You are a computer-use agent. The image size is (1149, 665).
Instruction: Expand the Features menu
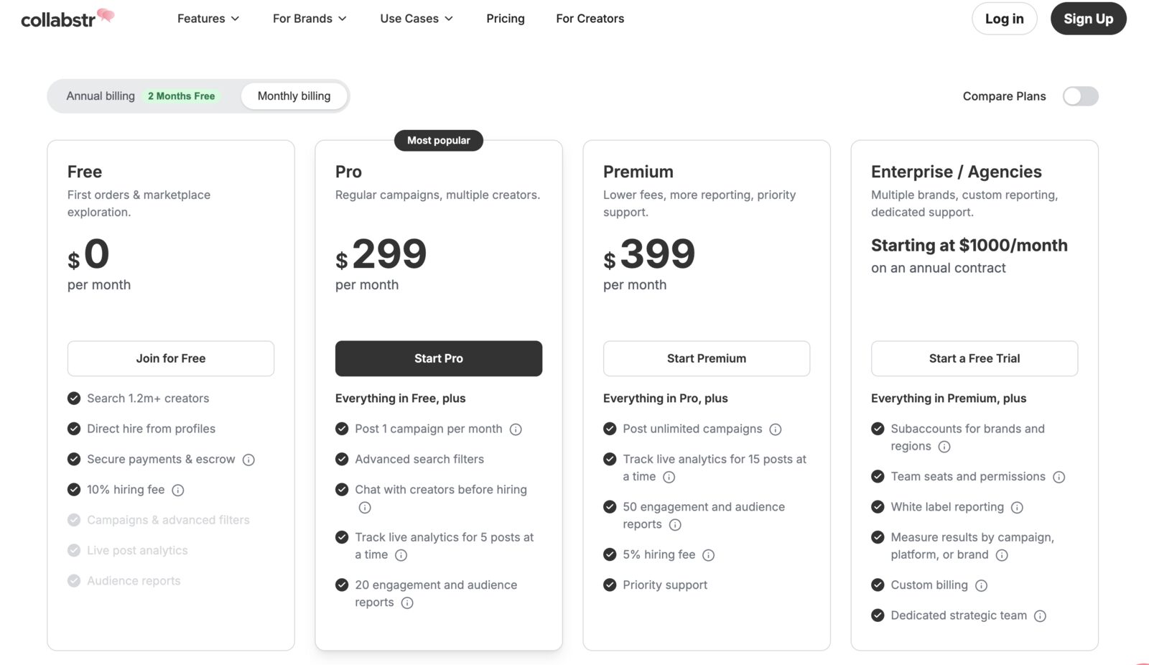[208, 19]
